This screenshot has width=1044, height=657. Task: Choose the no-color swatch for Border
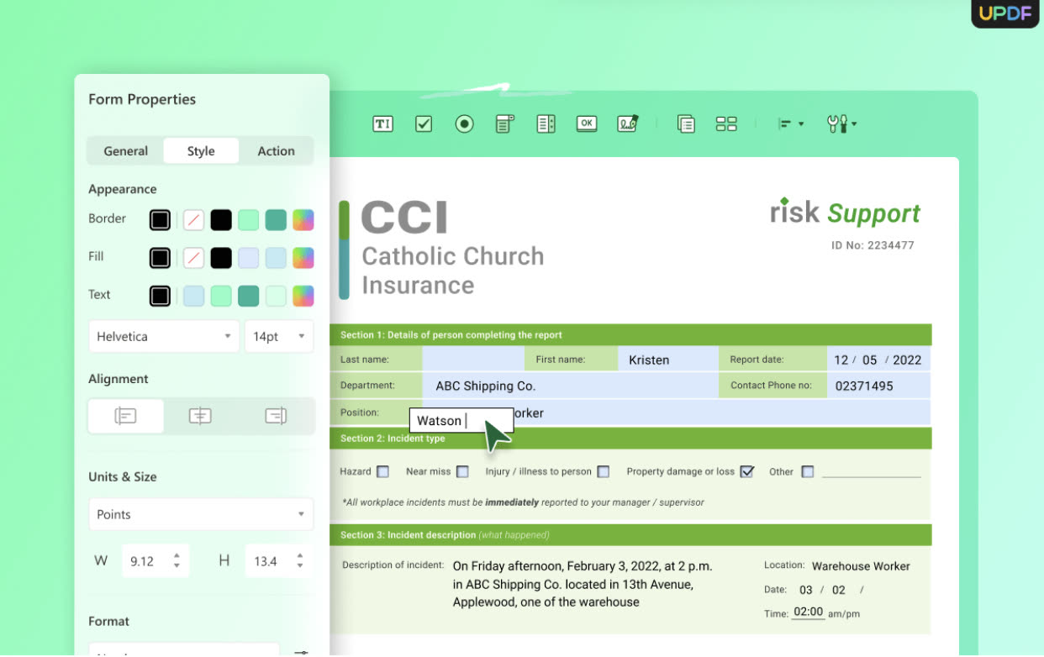coord(194,220)
